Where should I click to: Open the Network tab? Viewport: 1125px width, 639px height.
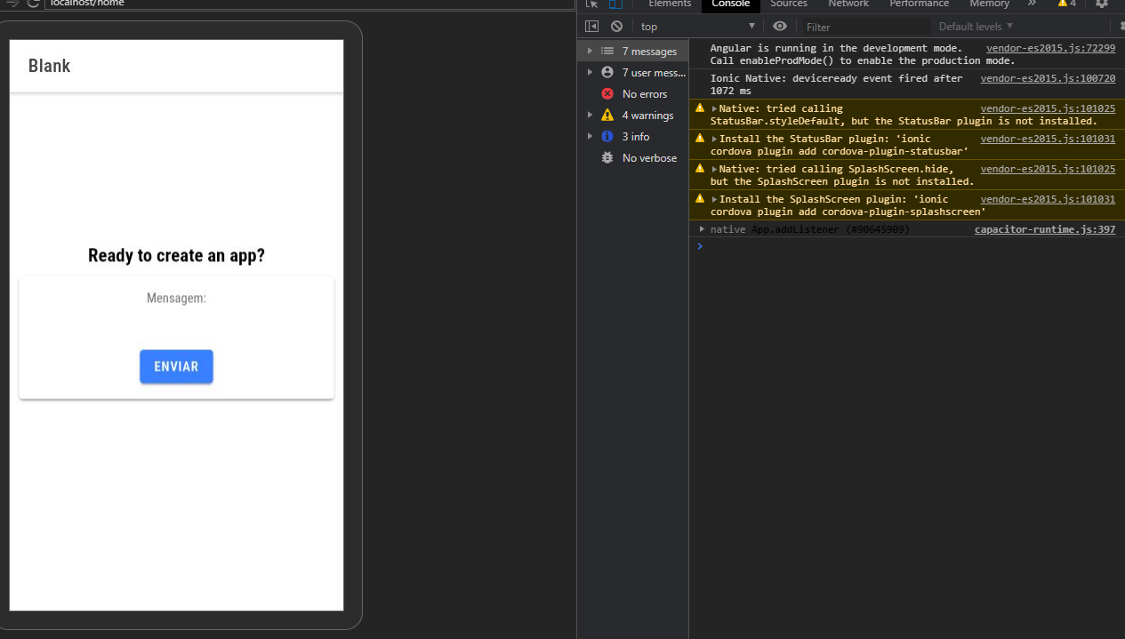(x=848, y=4)
